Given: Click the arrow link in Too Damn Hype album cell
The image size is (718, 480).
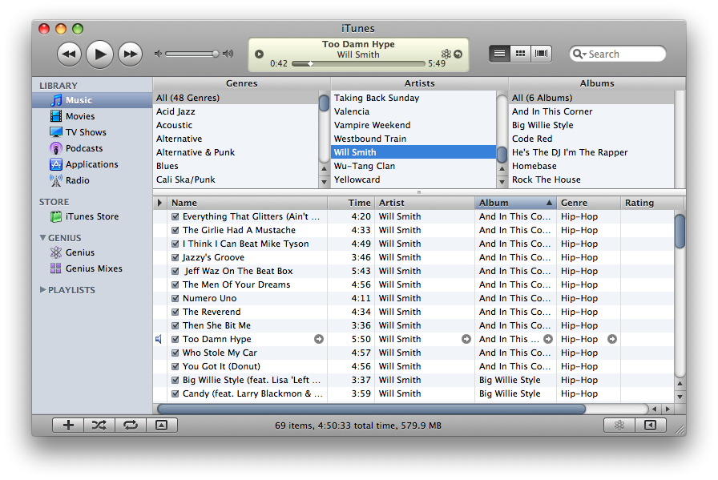Looking at the screenshot, I should click(547, 339).
